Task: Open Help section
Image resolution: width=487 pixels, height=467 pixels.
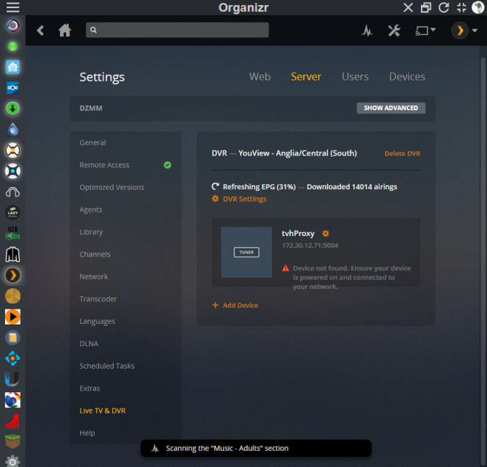Action: (87, 433)
